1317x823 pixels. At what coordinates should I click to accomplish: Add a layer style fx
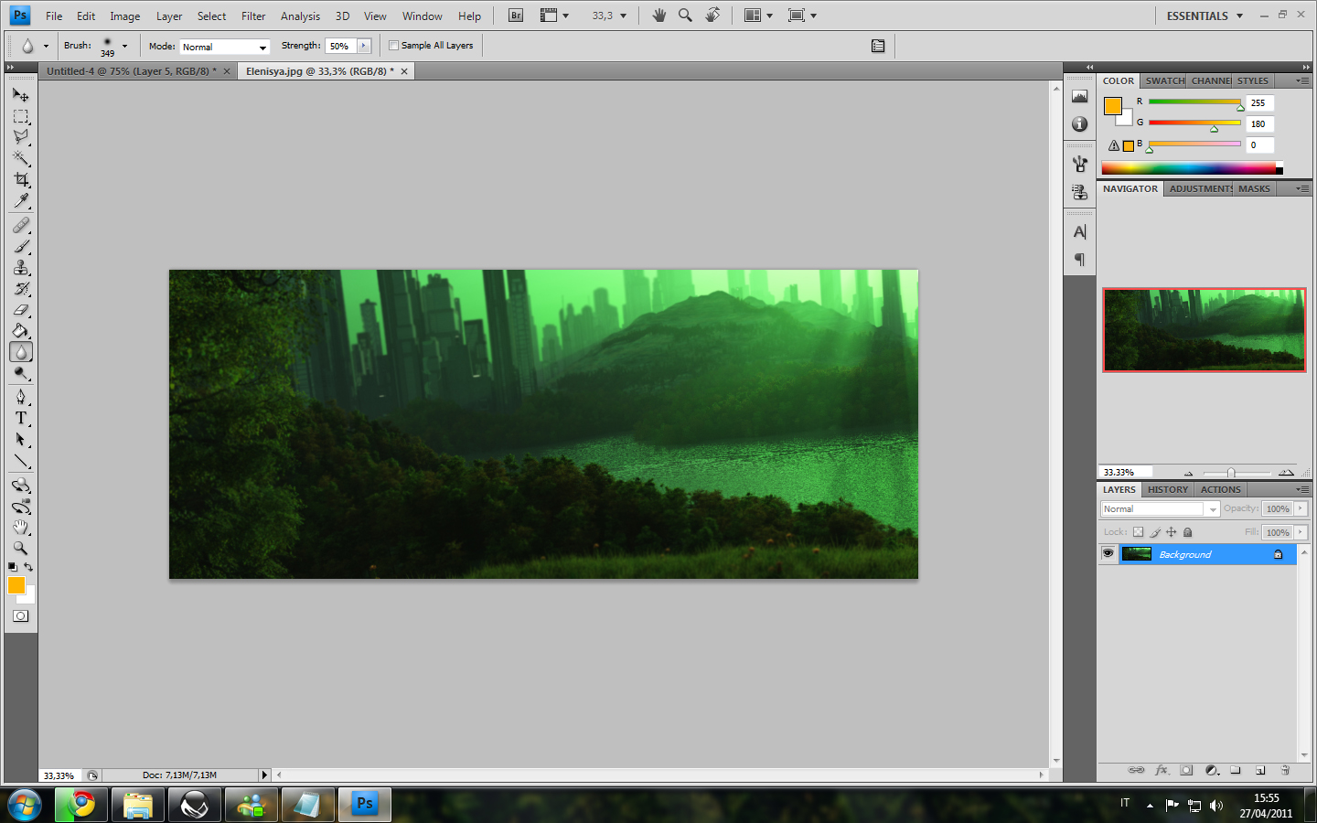1162,770
